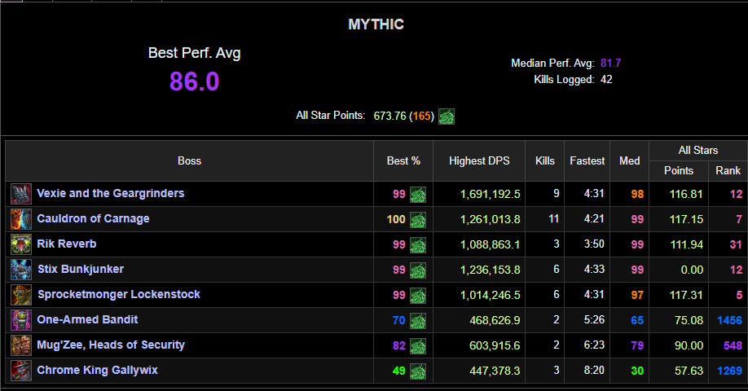Click the 100 best percent for Cauldron of Carnage

[x=396, y=219]
